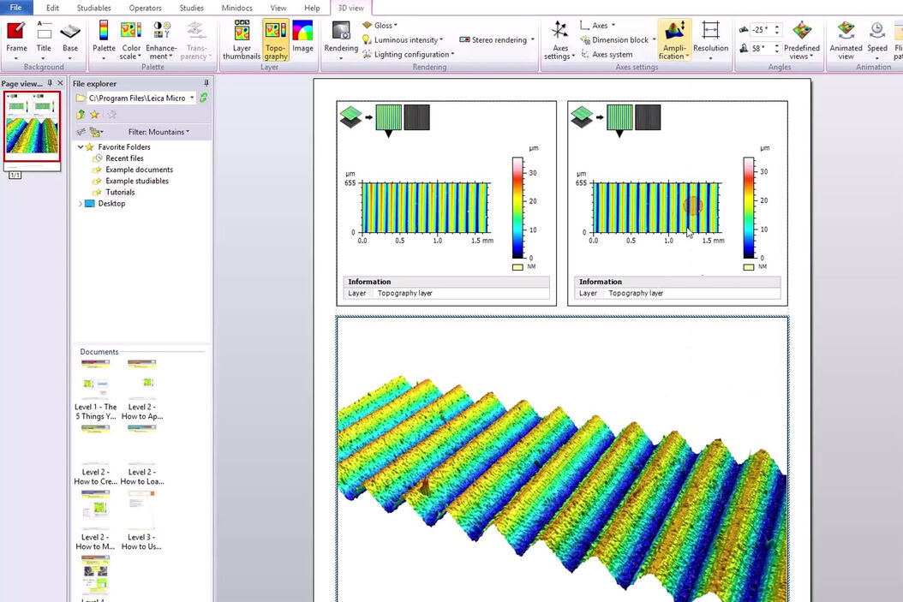The width and height of the screenshot is (903, 602).
Task: Open Level 1 - The 5 Things document
Action: tap(96, 390)
